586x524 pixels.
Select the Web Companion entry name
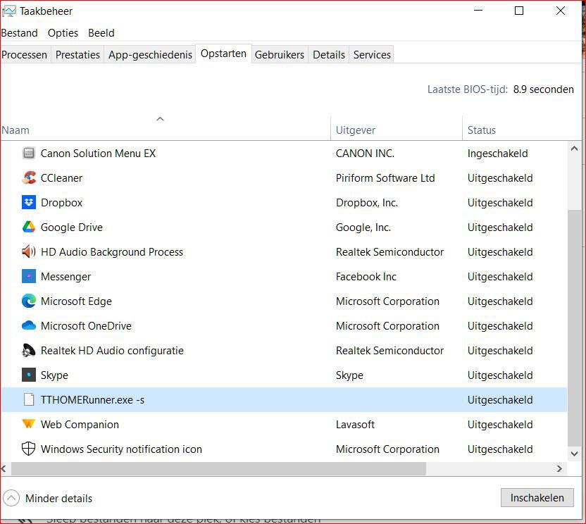click(80, 424)
